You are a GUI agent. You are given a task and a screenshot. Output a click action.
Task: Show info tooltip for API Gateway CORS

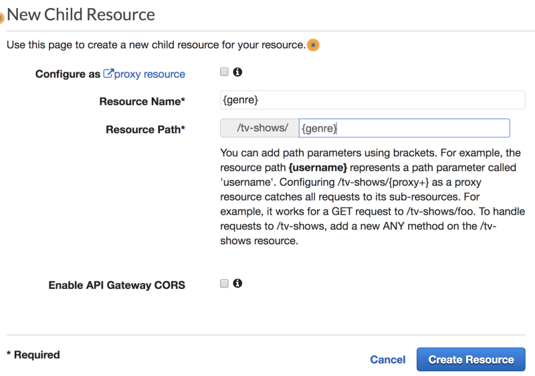237,284
